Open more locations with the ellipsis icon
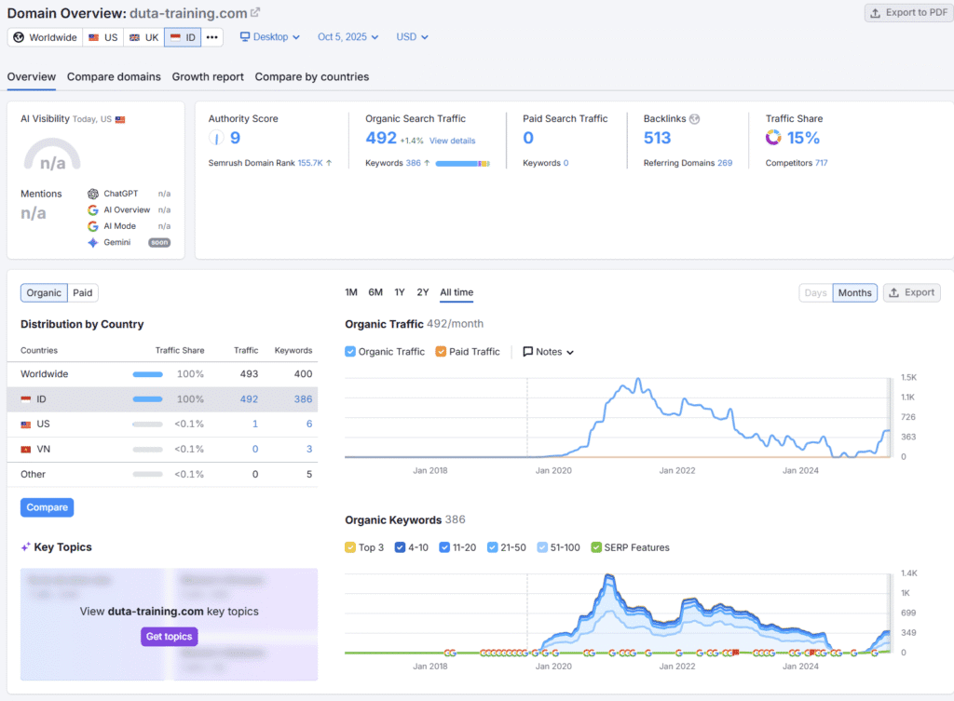This screenshot has height=701, width=954. 211,37
